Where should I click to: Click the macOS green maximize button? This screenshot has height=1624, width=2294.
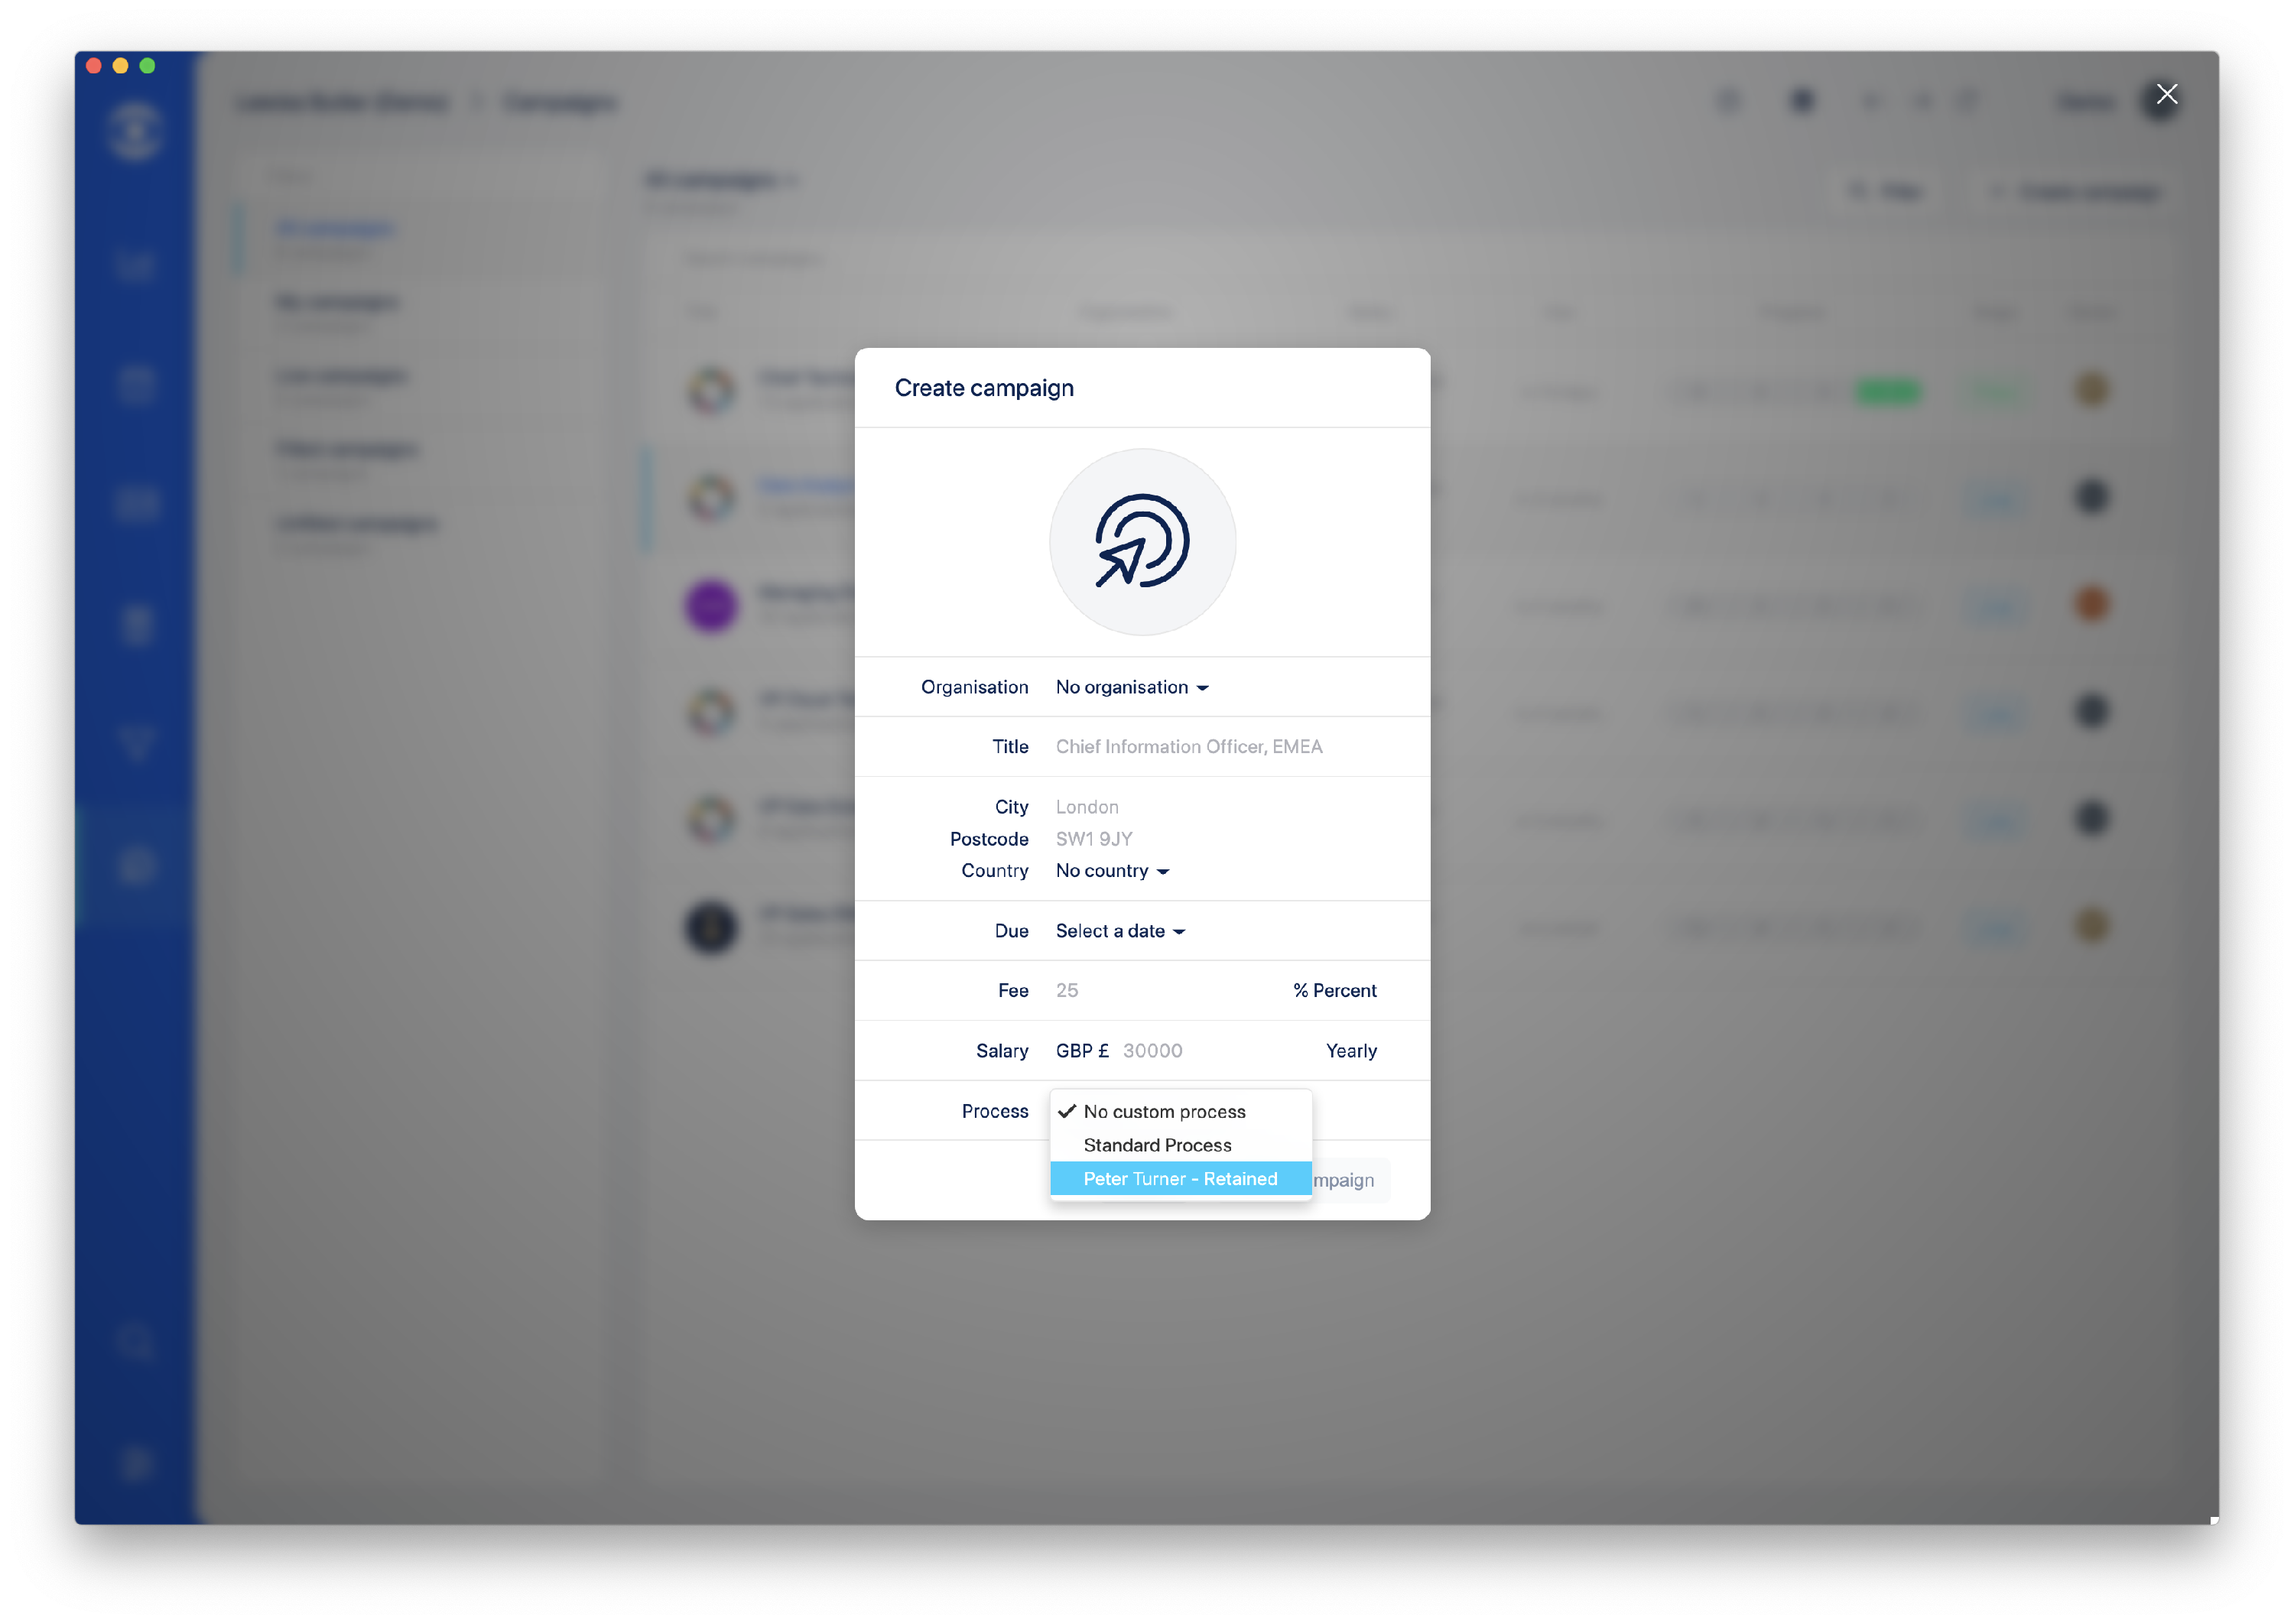click(x=147, y=66)
